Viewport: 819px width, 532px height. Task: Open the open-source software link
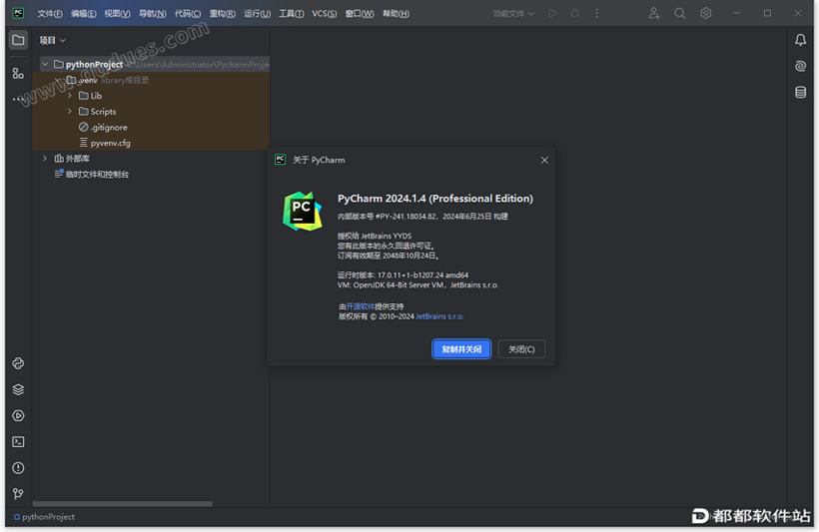(360, 306)
